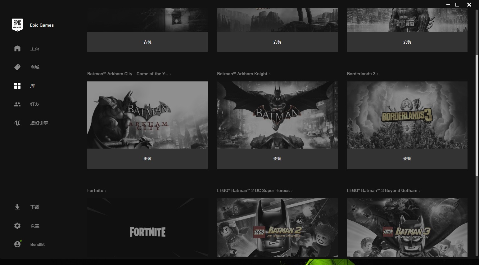This screenshot has width=479, height=265.
Task: Click the library vertical scrollbar thumb
Action: (x=477, y=116)
